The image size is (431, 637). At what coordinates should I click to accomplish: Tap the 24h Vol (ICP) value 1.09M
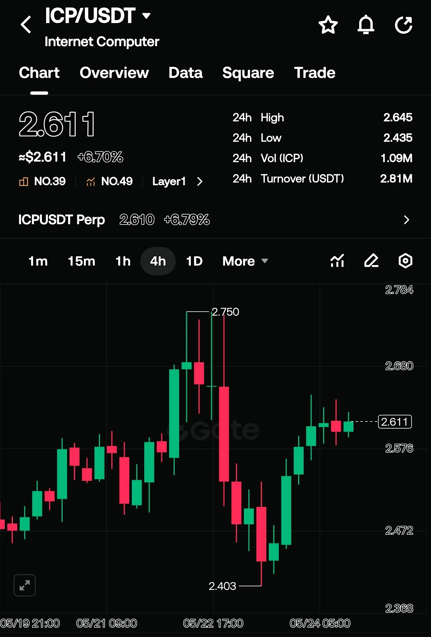397,158
